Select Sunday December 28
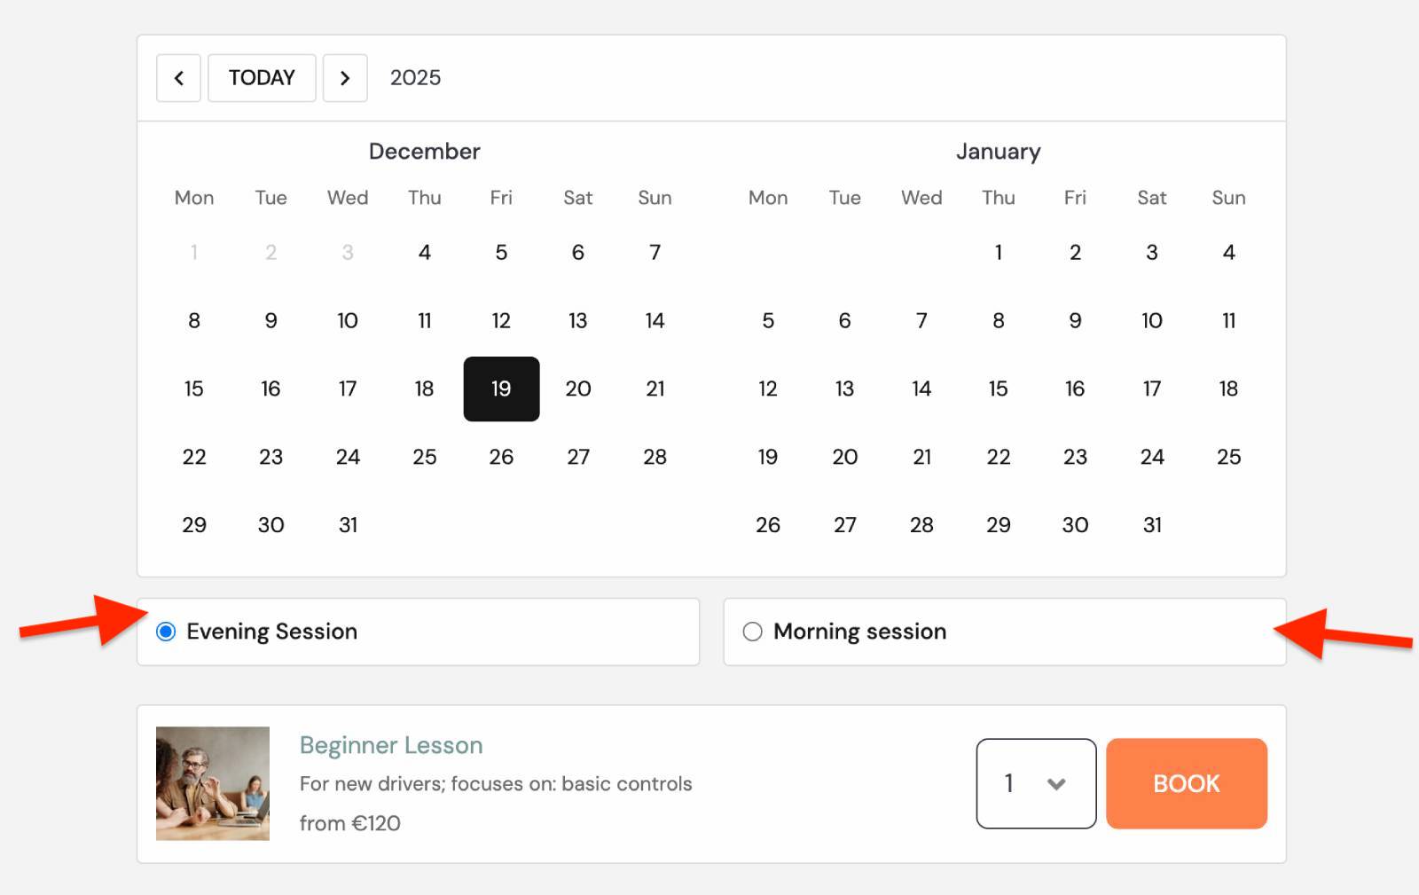 [x=655, y=457]
